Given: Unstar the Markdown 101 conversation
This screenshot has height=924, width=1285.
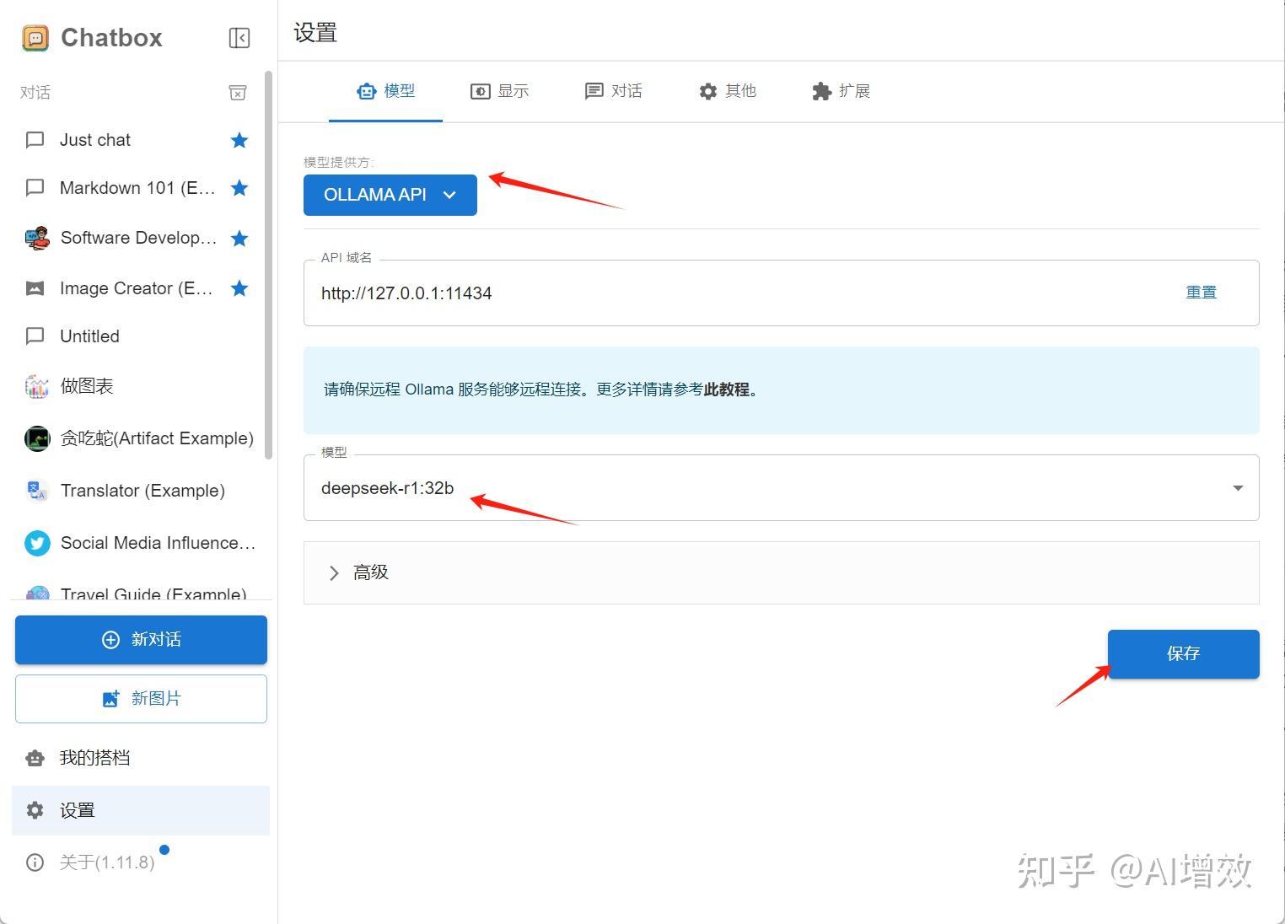Looking at the screenshot, I should 239,188.
